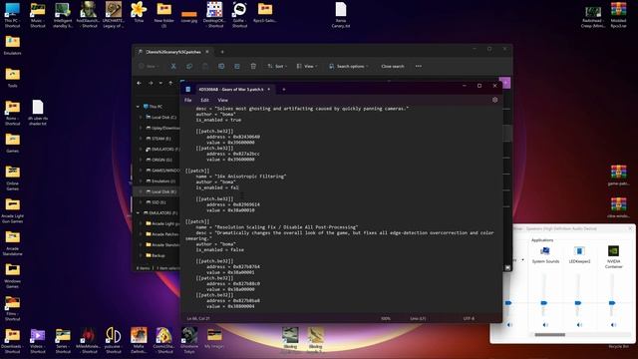This screenshot has width=638, height=359.
Task: Click the Copy icon in File Explorer toolbar
Action: (x=189, y=67)
